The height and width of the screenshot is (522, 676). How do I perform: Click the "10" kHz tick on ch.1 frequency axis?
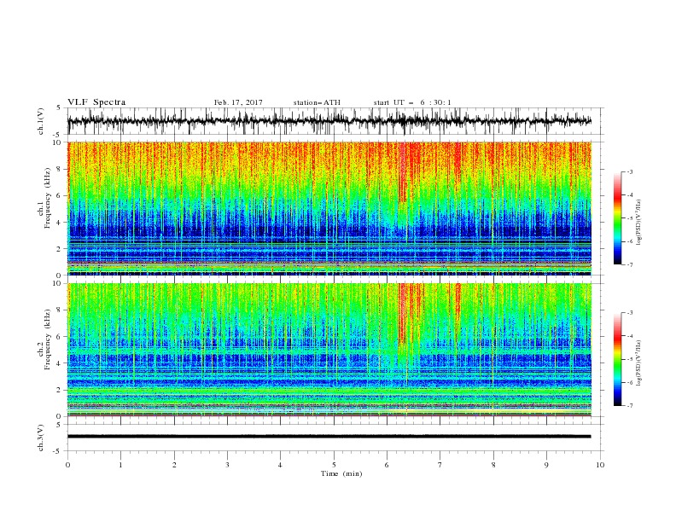coord(57,142)
